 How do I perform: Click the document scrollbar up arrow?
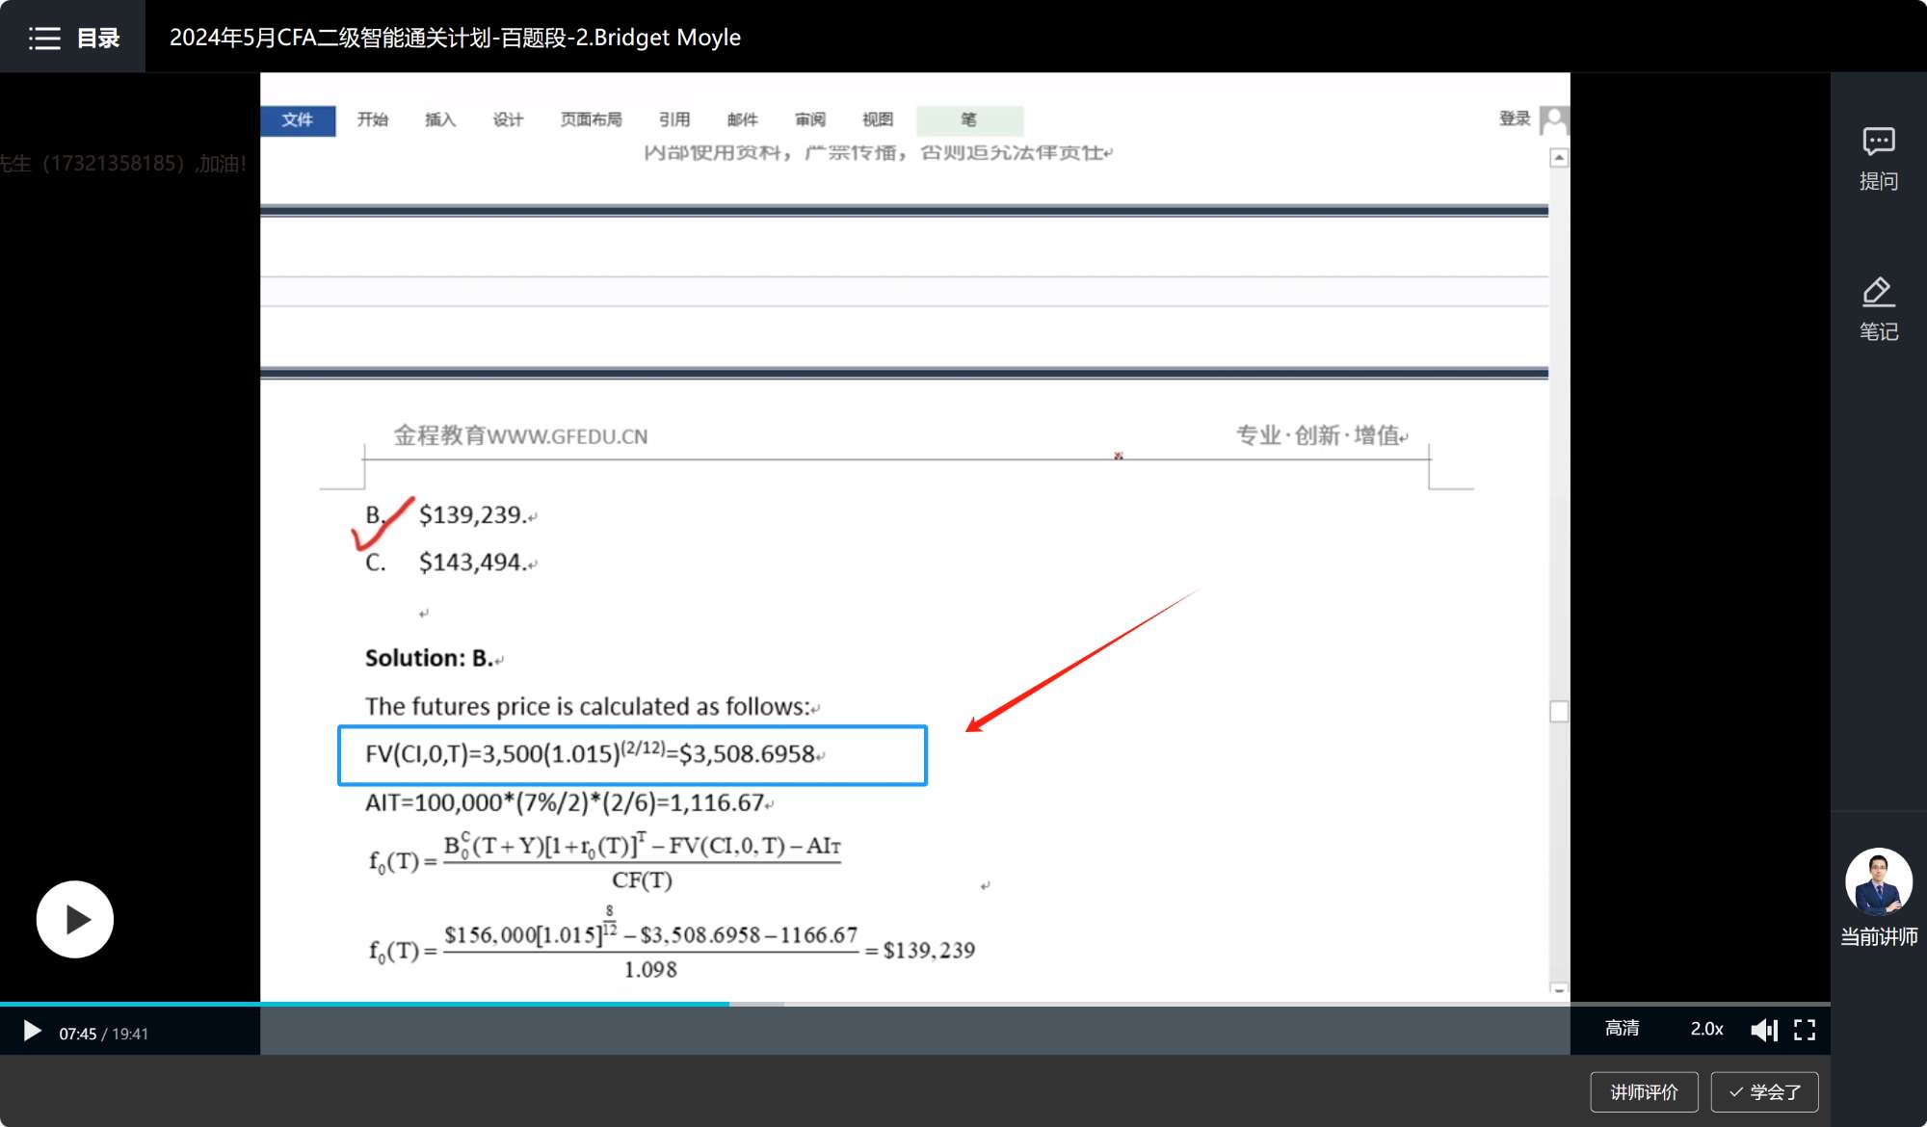coord(1559,157)
